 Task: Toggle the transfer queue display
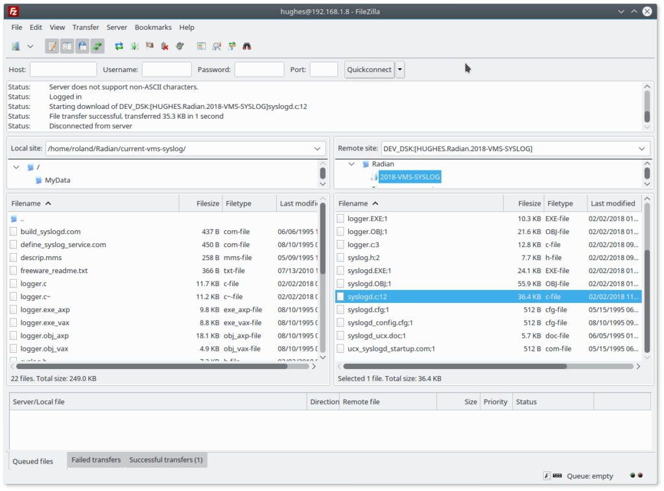(97, 46)
